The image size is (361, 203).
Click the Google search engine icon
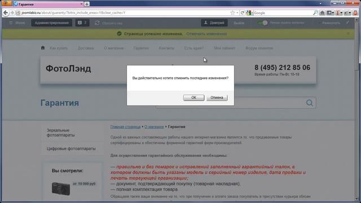tap(248, 13)
